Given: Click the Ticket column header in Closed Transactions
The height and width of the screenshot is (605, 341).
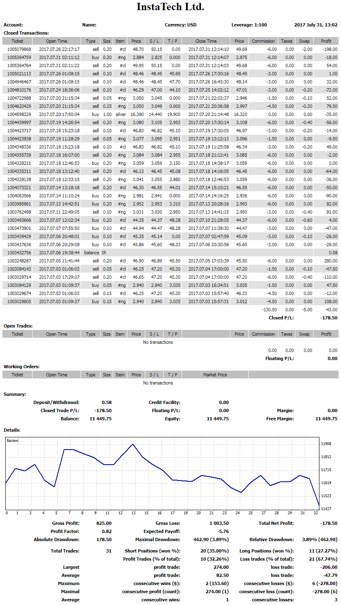Looking at the screenshot, I should tap(17, 41).
